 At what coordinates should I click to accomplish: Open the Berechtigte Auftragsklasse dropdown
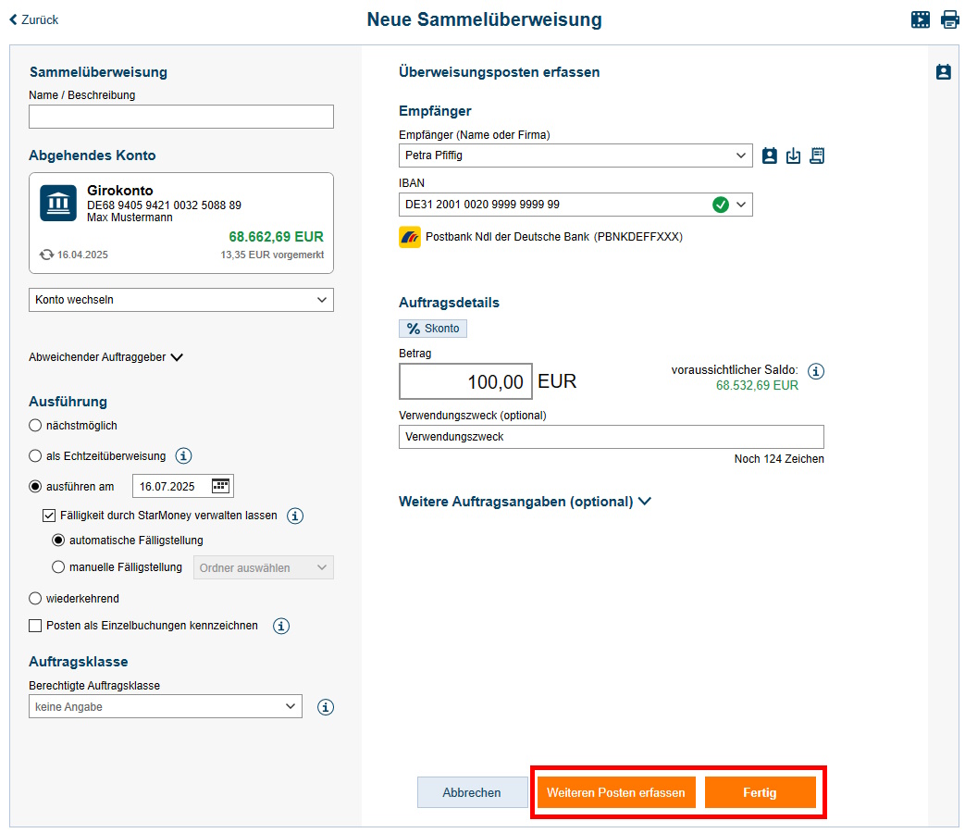point(165,706)
